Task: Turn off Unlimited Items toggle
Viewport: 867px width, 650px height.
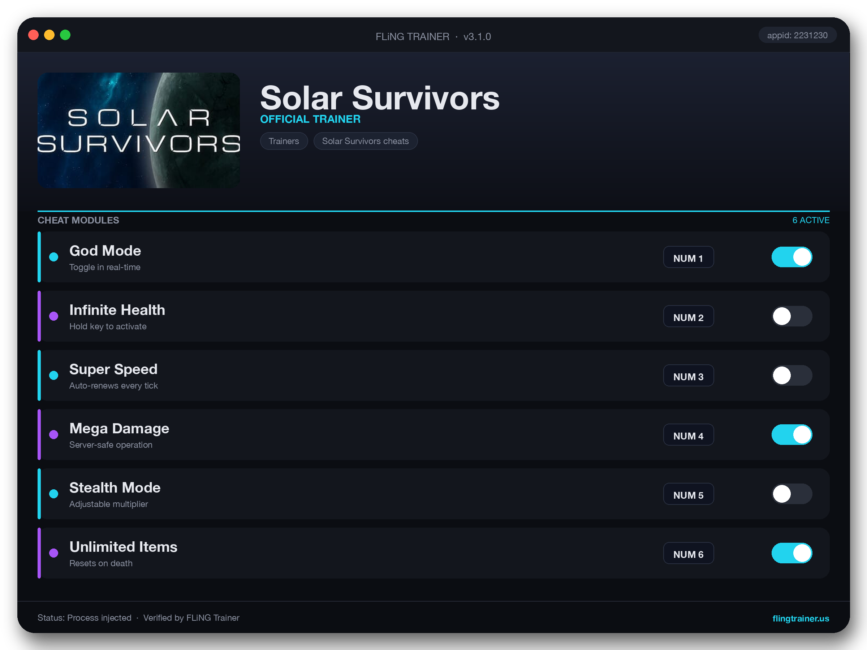Action: 792,553
